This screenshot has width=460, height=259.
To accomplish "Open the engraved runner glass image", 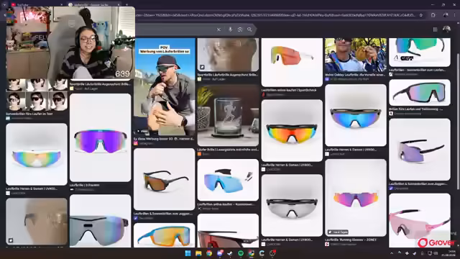I will tap(228, 116).
